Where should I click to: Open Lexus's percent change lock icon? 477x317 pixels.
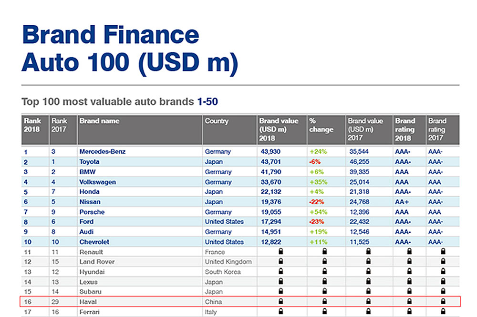click(324, 282)
